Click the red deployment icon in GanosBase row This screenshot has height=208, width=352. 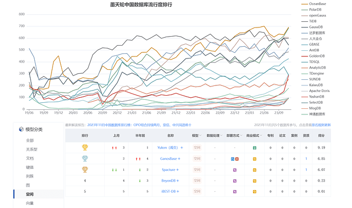coord(237,159)
